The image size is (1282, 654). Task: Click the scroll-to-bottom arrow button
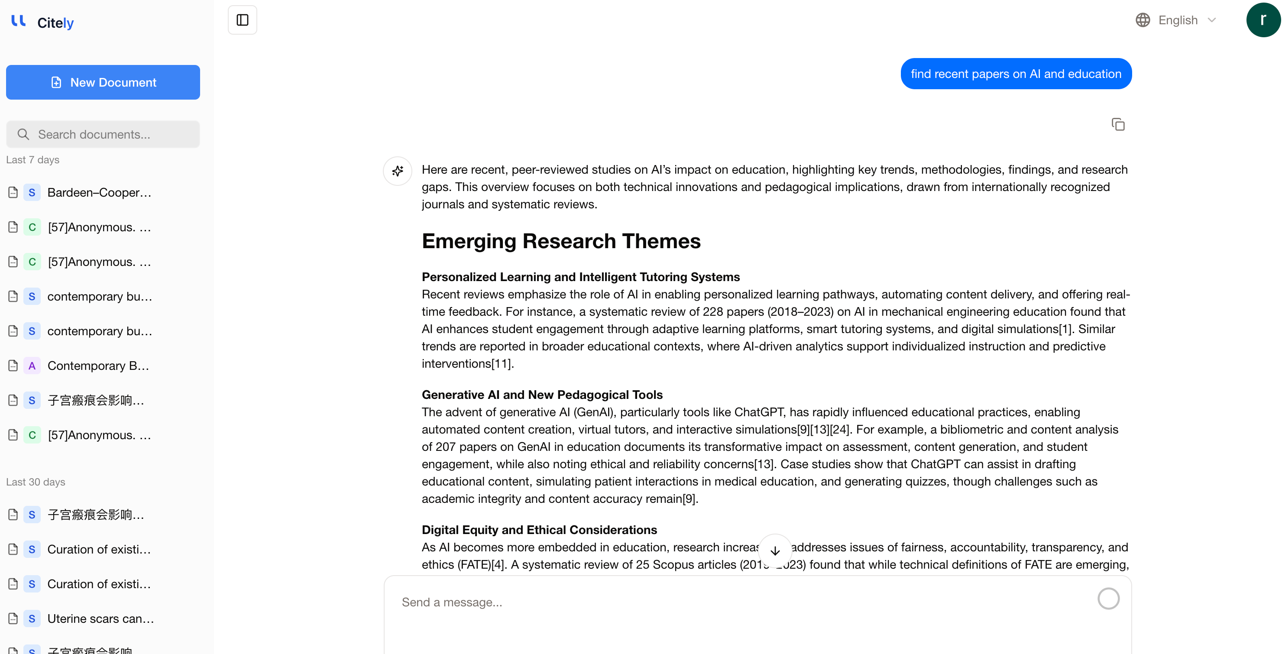click(x=775, y=550)
